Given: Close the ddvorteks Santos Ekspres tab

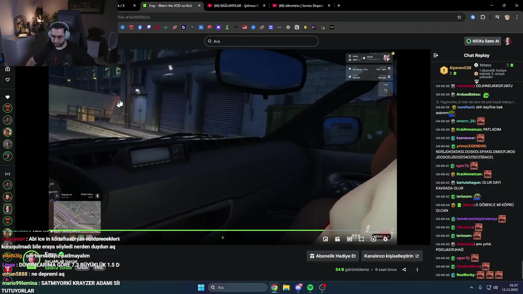Looking at the screenshot, I should 329,6.
